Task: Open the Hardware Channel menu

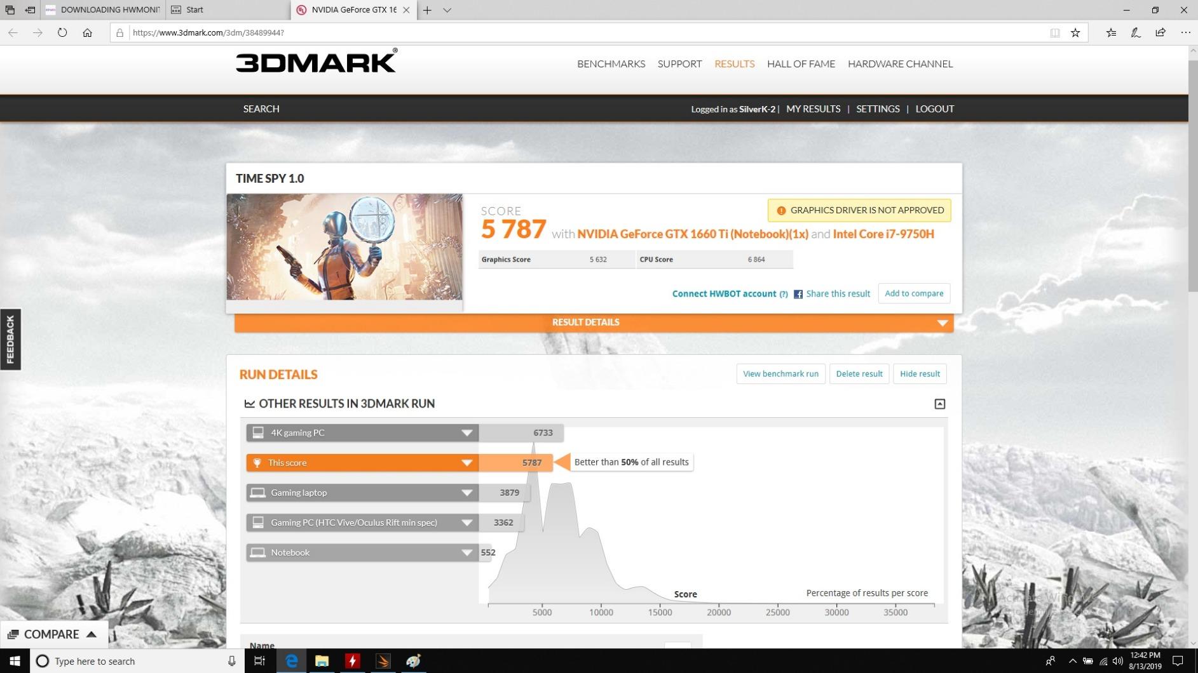Action: [900, 63]
